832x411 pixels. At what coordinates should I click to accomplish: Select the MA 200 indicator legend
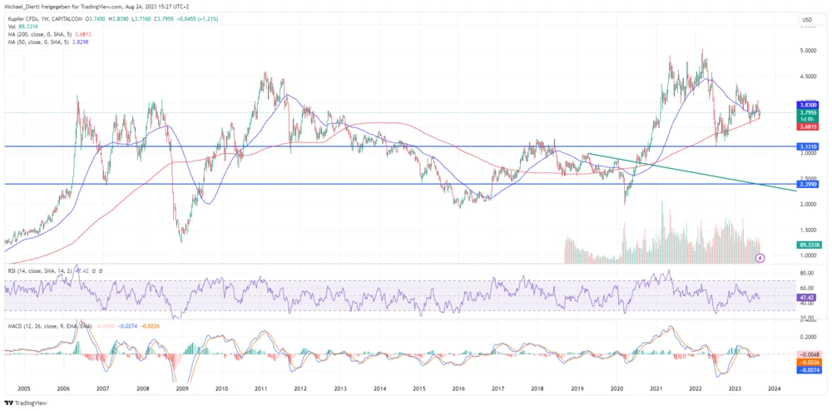coord(42,34)
